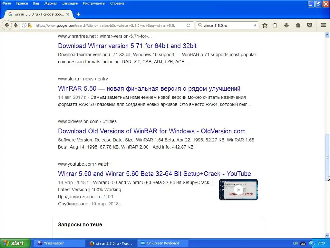Click www.youtube.com › watch breadcrumb

click(84, 164)
